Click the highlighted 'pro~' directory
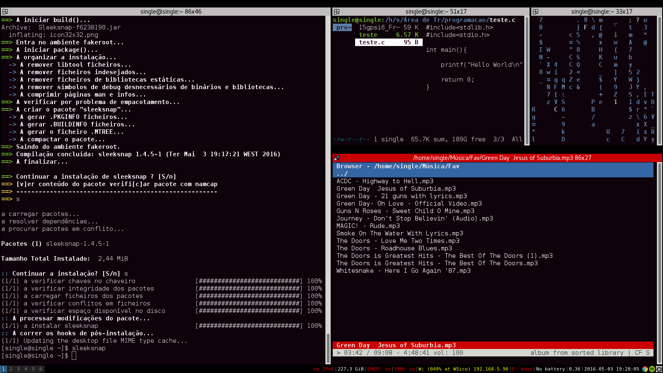Screen dimensions: 663x373 point(342,27)
